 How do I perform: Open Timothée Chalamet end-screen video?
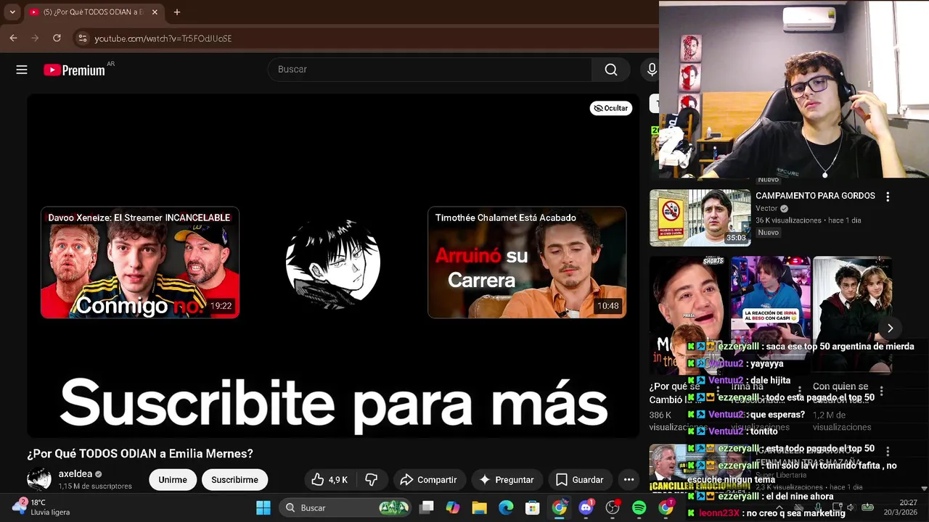(527, 262)
